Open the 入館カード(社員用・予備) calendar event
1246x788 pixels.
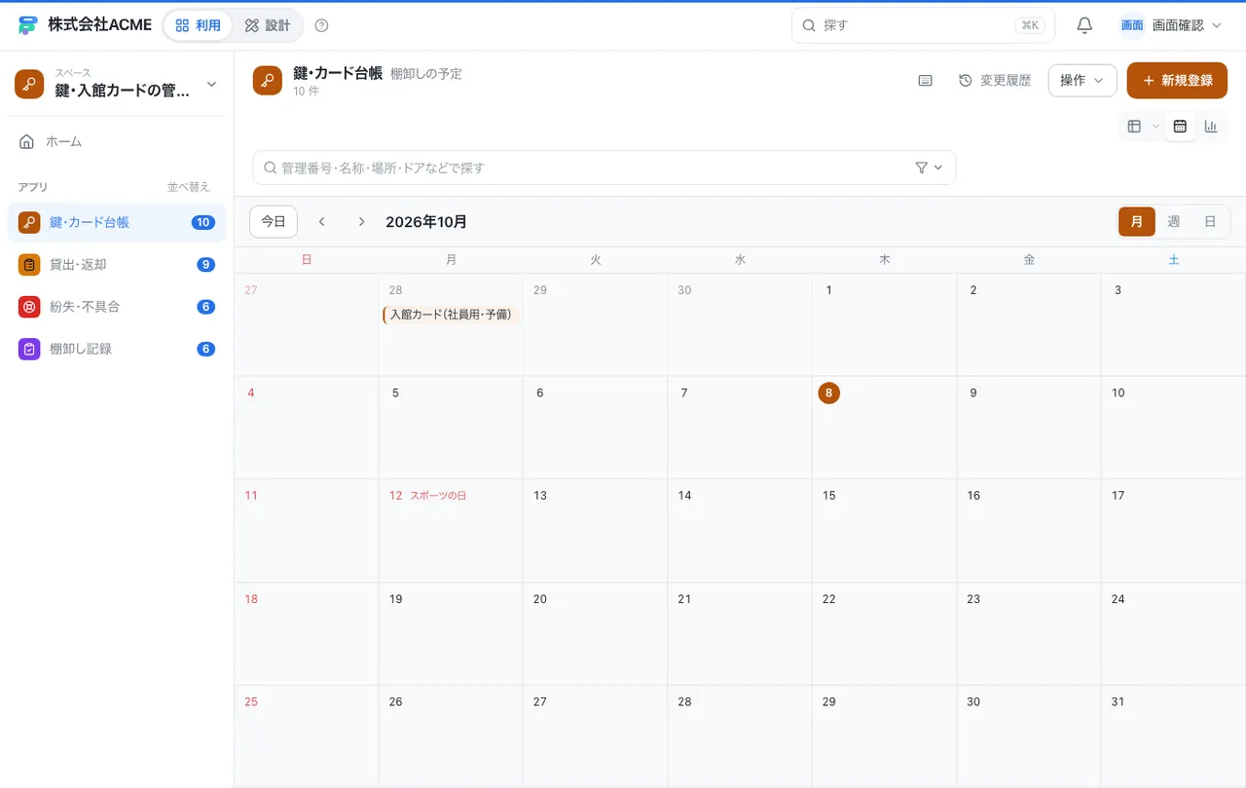click(451, 315)
